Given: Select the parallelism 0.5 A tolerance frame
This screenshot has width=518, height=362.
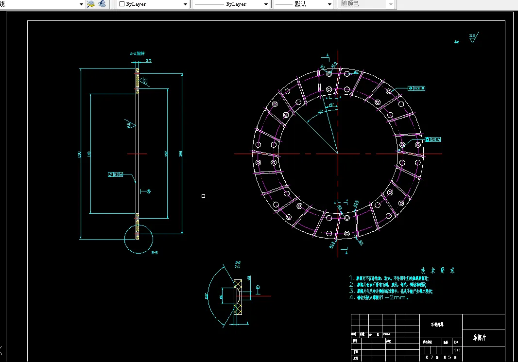Looking at the screenshot, I should 115,174.
